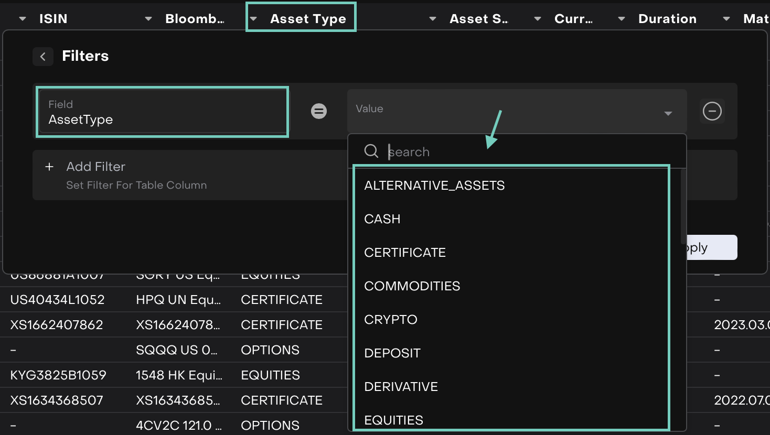Choose the COMMODITIES value
The image size is (770, 435).
412,286
